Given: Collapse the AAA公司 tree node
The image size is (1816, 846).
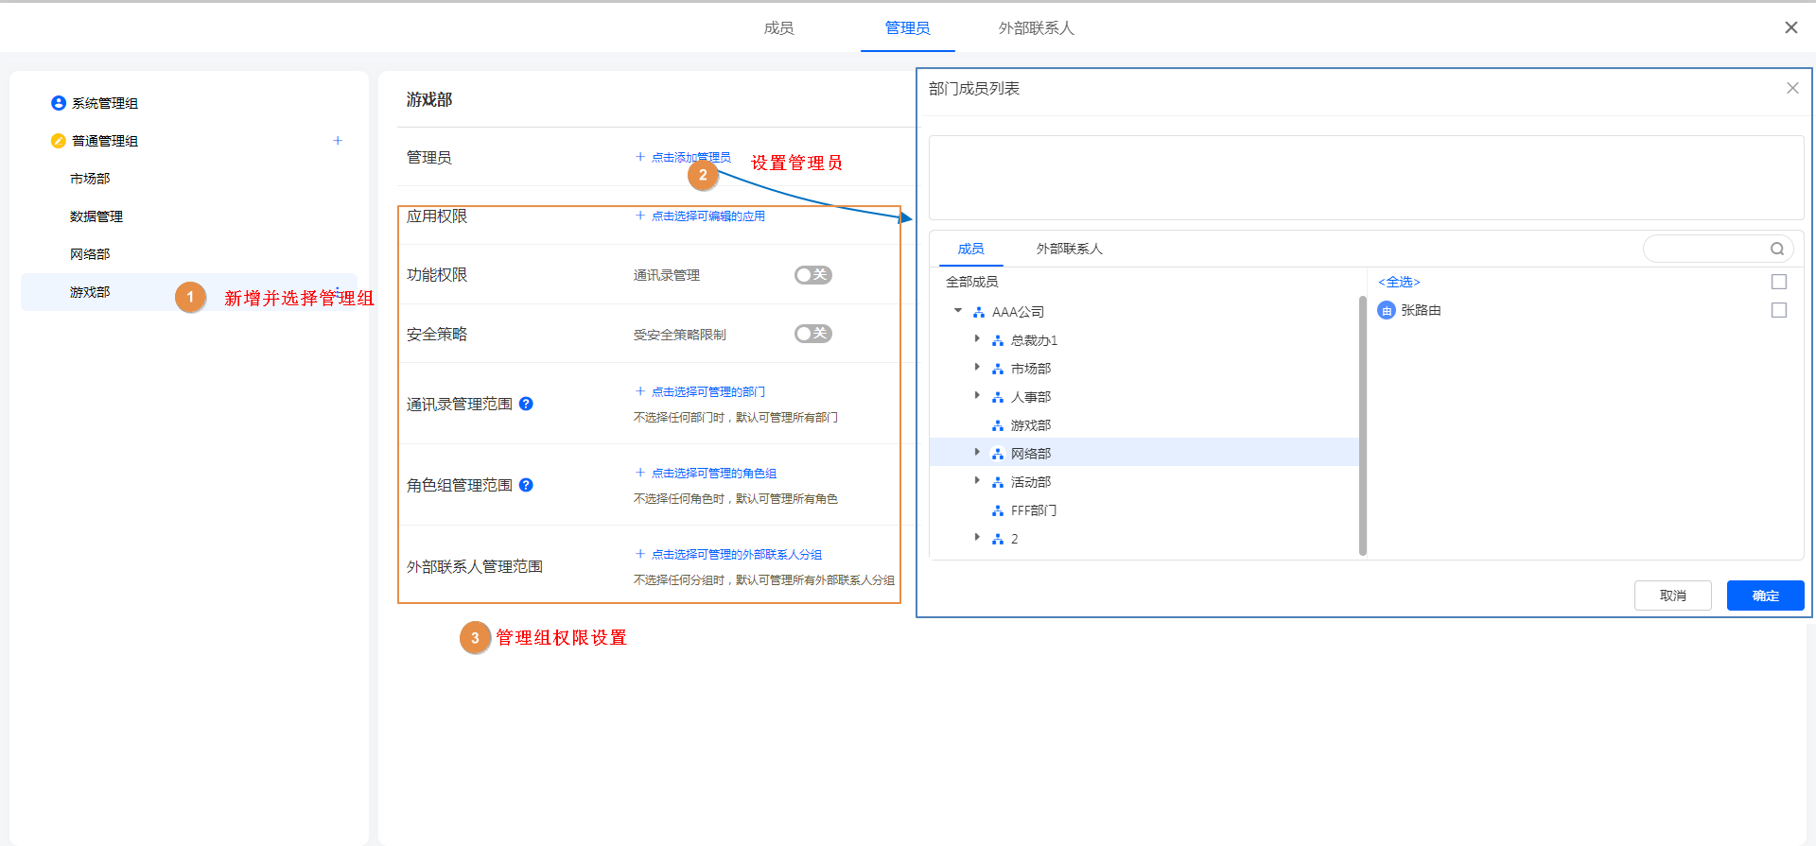Looking at the screenshot, I should [x=958, y=311].
